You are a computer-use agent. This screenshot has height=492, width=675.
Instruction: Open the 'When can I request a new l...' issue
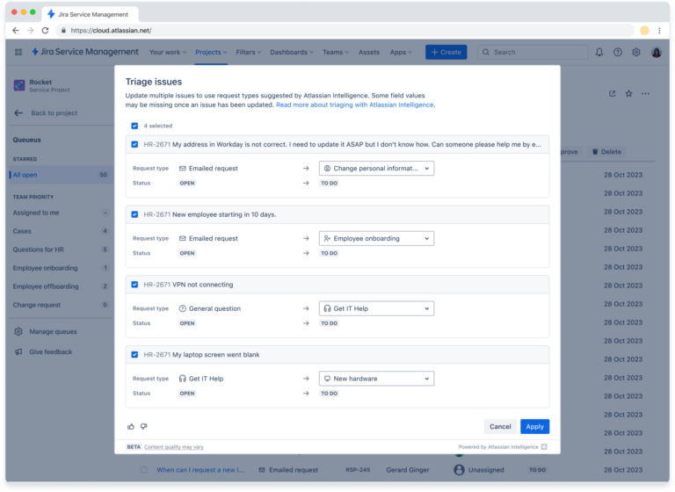click(200, 470)
